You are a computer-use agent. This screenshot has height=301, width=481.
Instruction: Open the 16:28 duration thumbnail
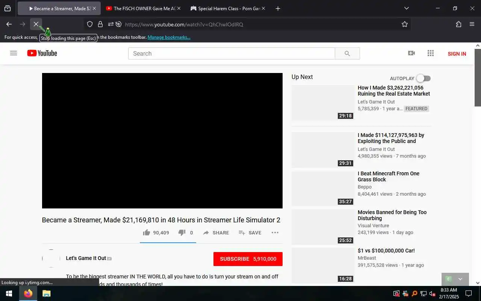[x=323, y=265]
